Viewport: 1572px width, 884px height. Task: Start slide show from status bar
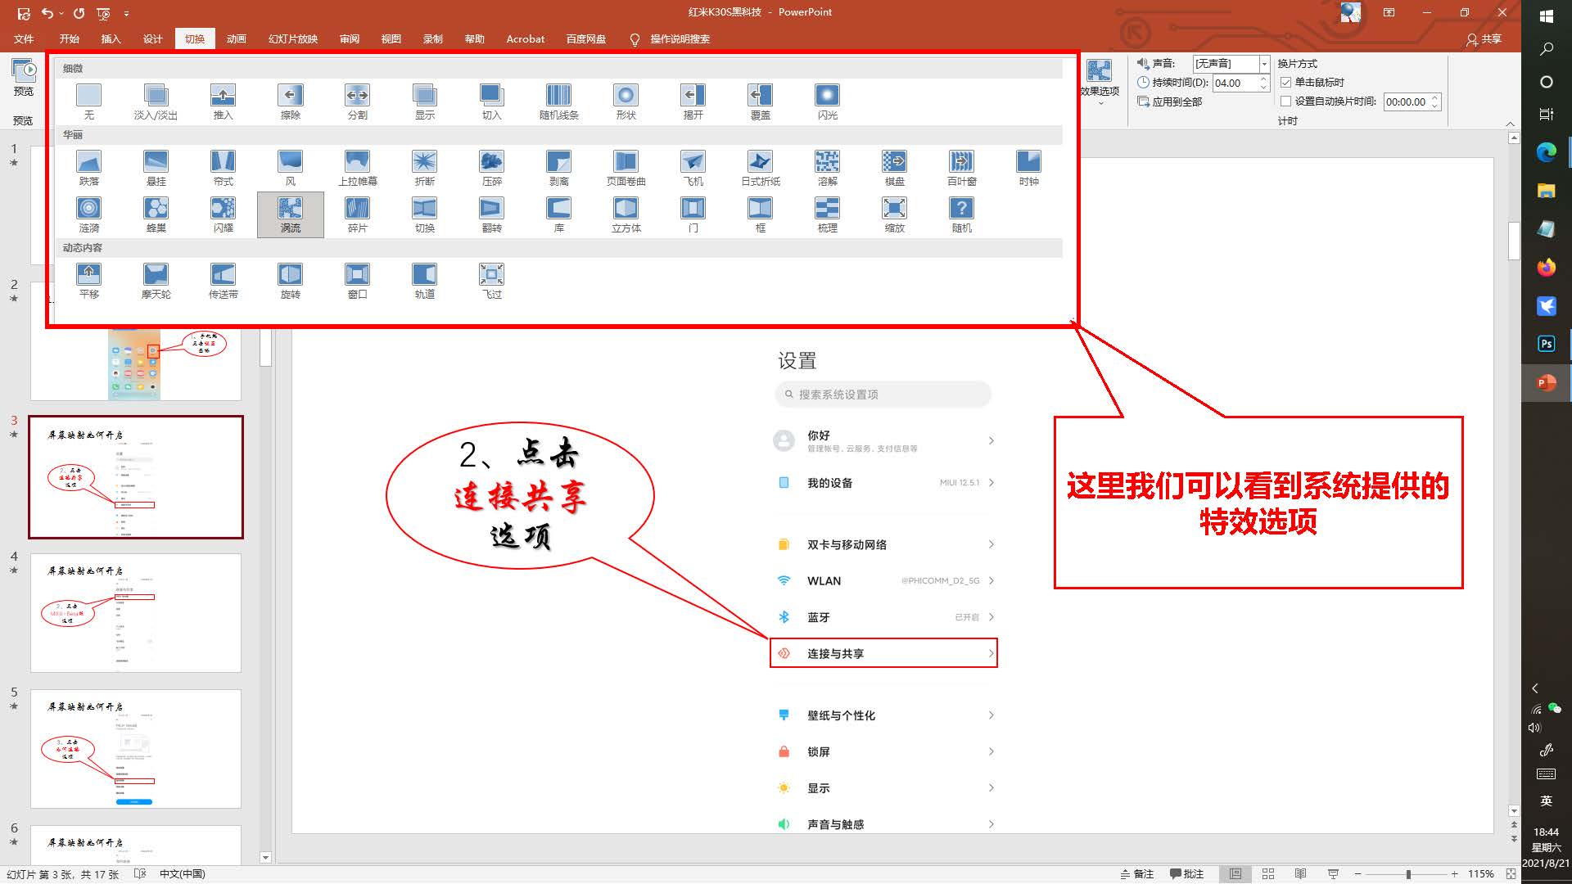pyautogui.click(x=1333, y=874)
